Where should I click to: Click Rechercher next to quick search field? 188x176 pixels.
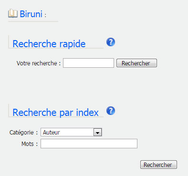[136, 63]
